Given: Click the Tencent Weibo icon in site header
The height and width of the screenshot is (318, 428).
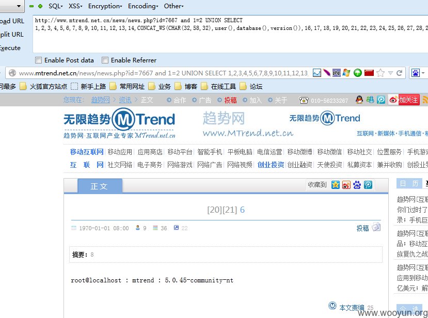Looking at the screenshot, I should [381, 100].
